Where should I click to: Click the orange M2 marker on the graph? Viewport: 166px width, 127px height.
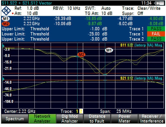point(81,55)
